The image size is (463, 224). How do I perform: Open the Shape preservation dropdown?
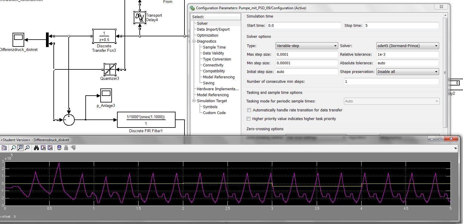[x=407, y=71]
